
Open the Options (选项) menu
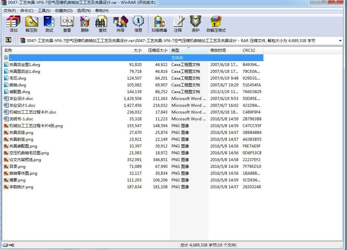84,11
